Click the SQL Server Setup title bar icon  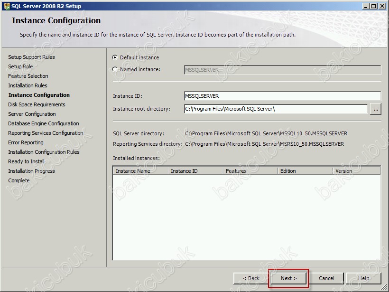(x=6, y=6)
